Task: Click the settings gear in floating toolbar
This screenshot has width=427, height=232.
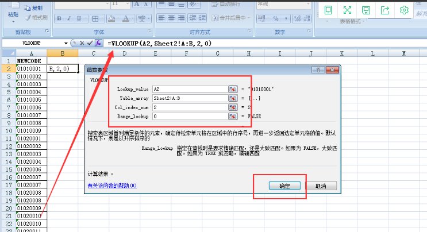Action: [404, 10]
